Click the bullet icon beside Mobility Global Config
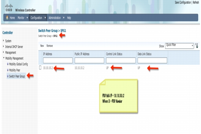 coord(8,64)
